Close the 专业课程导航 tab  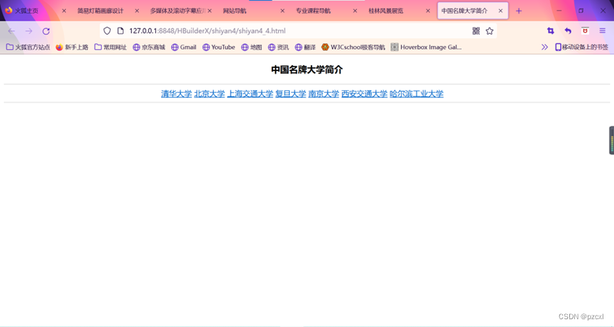[355, 11]
